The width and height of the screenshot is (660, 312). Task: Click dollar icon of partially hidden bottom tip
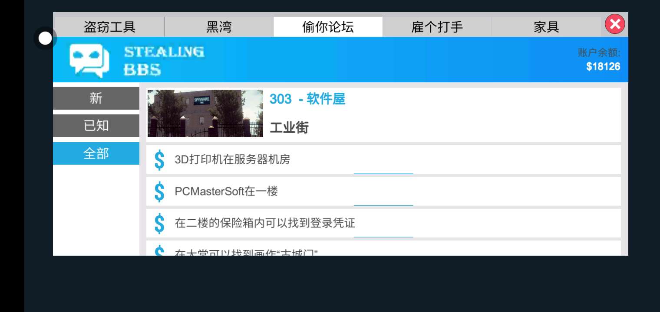pyautogui.click(x=159, y=250)
